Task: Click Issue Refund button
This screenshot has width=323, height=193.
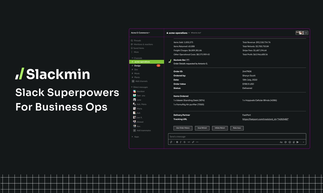Action: pyautogui.click(x=202, y=128)
